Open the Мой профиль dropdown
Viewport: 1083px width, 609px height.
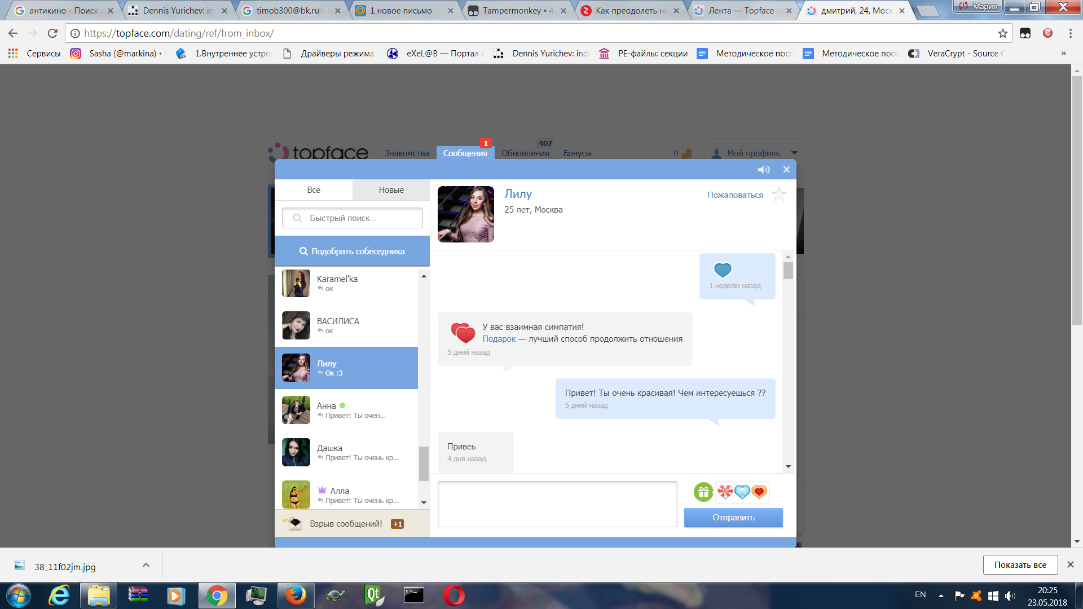click(755, 153)
